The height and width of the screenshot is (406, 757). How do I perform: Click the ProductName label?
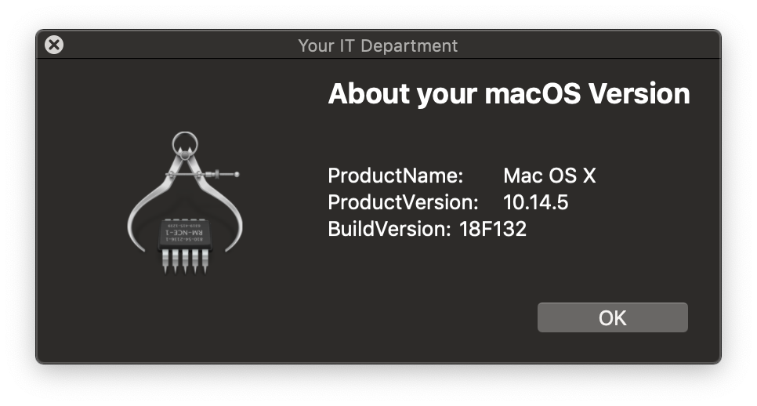click(x=396, y=176)
